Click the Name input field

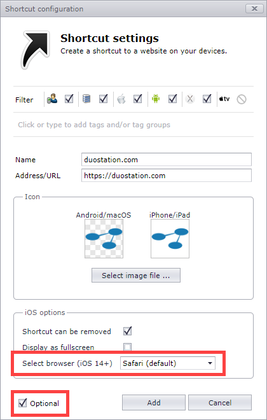167,160
